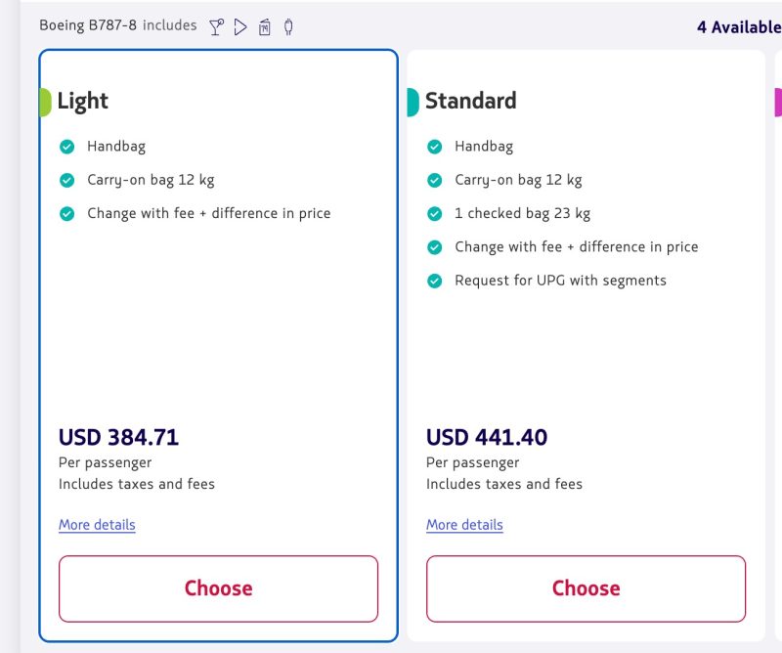Screen dimensions: 782x653
Task: Click the seat pitch amenity icon
Action: click(265, 26)
